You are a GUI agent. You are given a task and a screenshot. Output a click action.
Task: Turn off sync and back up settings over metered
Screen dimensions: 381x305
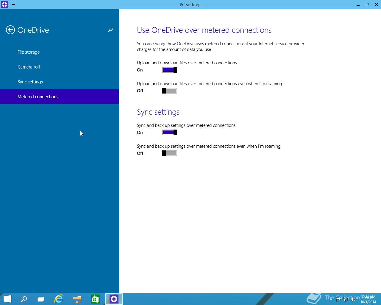[x=170, y=133]
